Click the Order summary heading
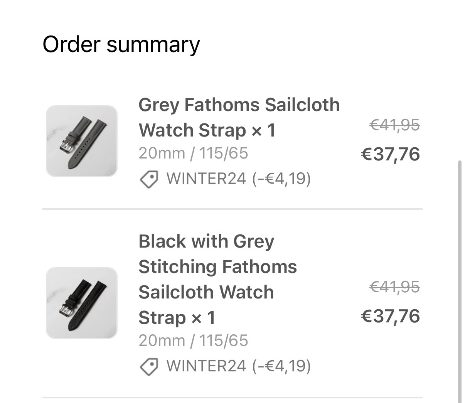The height and width of the screenshot is (403, 465). pyautogui.click(x=121, y=45)
